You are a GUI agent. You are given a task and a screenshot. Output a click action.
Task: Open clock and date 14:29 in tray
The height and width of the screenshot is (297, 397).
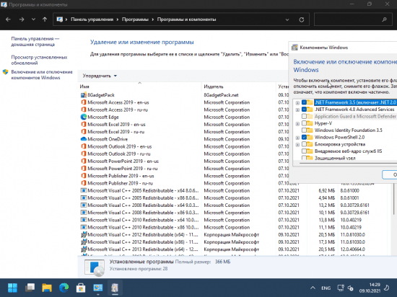pos(370,288)
